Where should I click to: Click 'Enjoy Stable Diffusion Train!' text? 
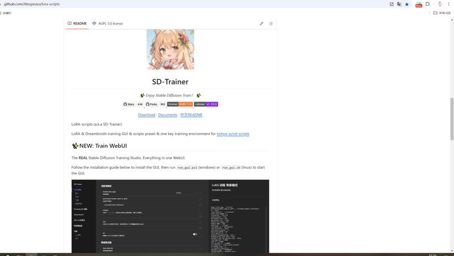tap(169, 95)
